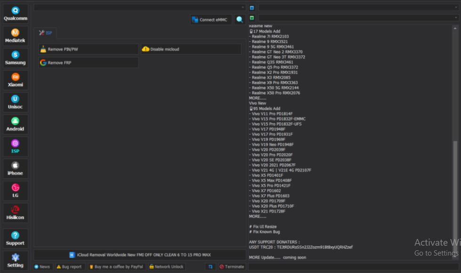461x273 pixels.
Task: Click the blue icon beside top-right dropdown
Action: [x=251, y=8]
